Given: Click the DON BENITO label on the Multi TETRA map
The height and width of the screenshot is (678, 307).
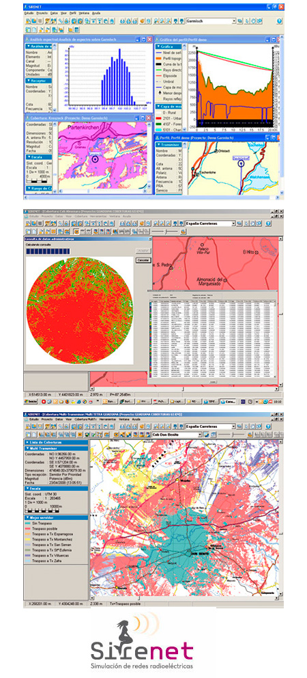Looking at the screenshot, I should pos(201,554).
